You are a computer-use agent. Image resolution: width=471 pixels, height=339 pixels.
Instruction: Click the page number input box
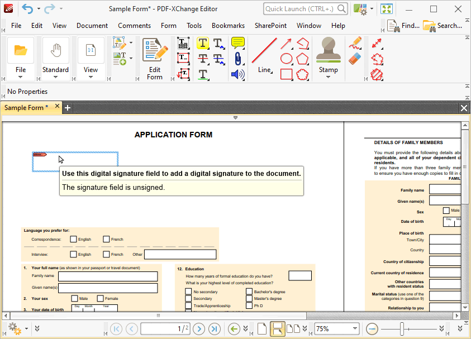[165, 329]
